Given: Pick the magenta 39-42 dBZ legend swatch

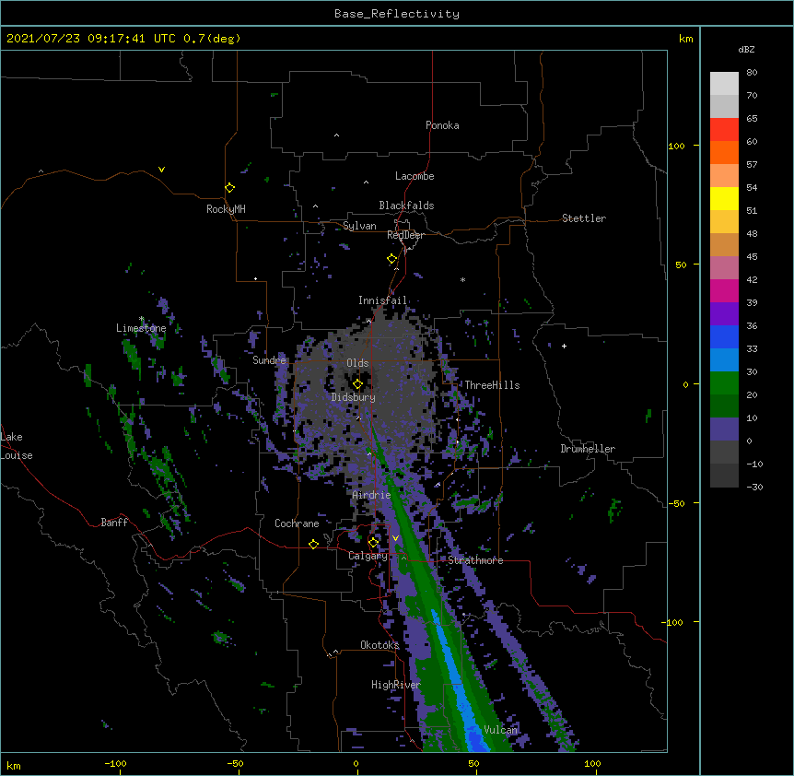Looking at the screenshot, I should [724, 290].
